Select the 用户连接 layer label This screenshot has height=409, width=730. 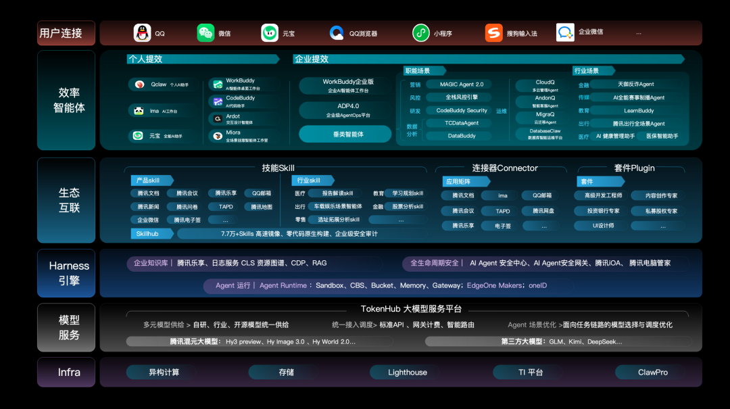(66, 33)
